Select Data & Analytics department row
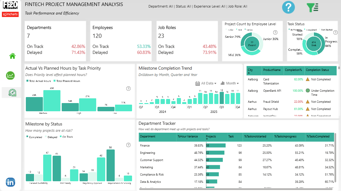This screenshot has height=191, width=341. point(237,182)
